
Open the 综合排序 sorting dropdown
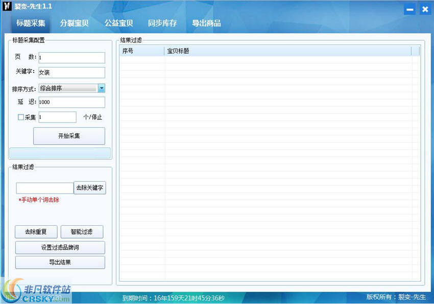[x=66, y=88]
